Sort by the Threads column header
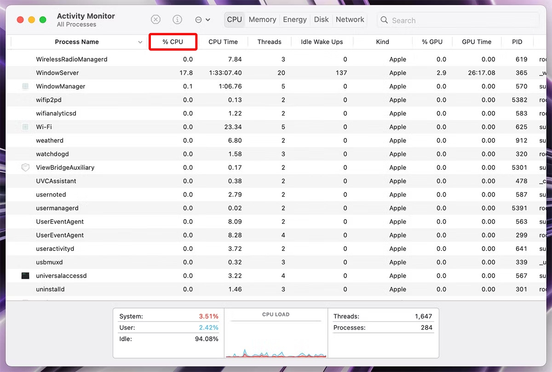The height and width of the screenshot is (372, 552). click(x=269, y=42)
